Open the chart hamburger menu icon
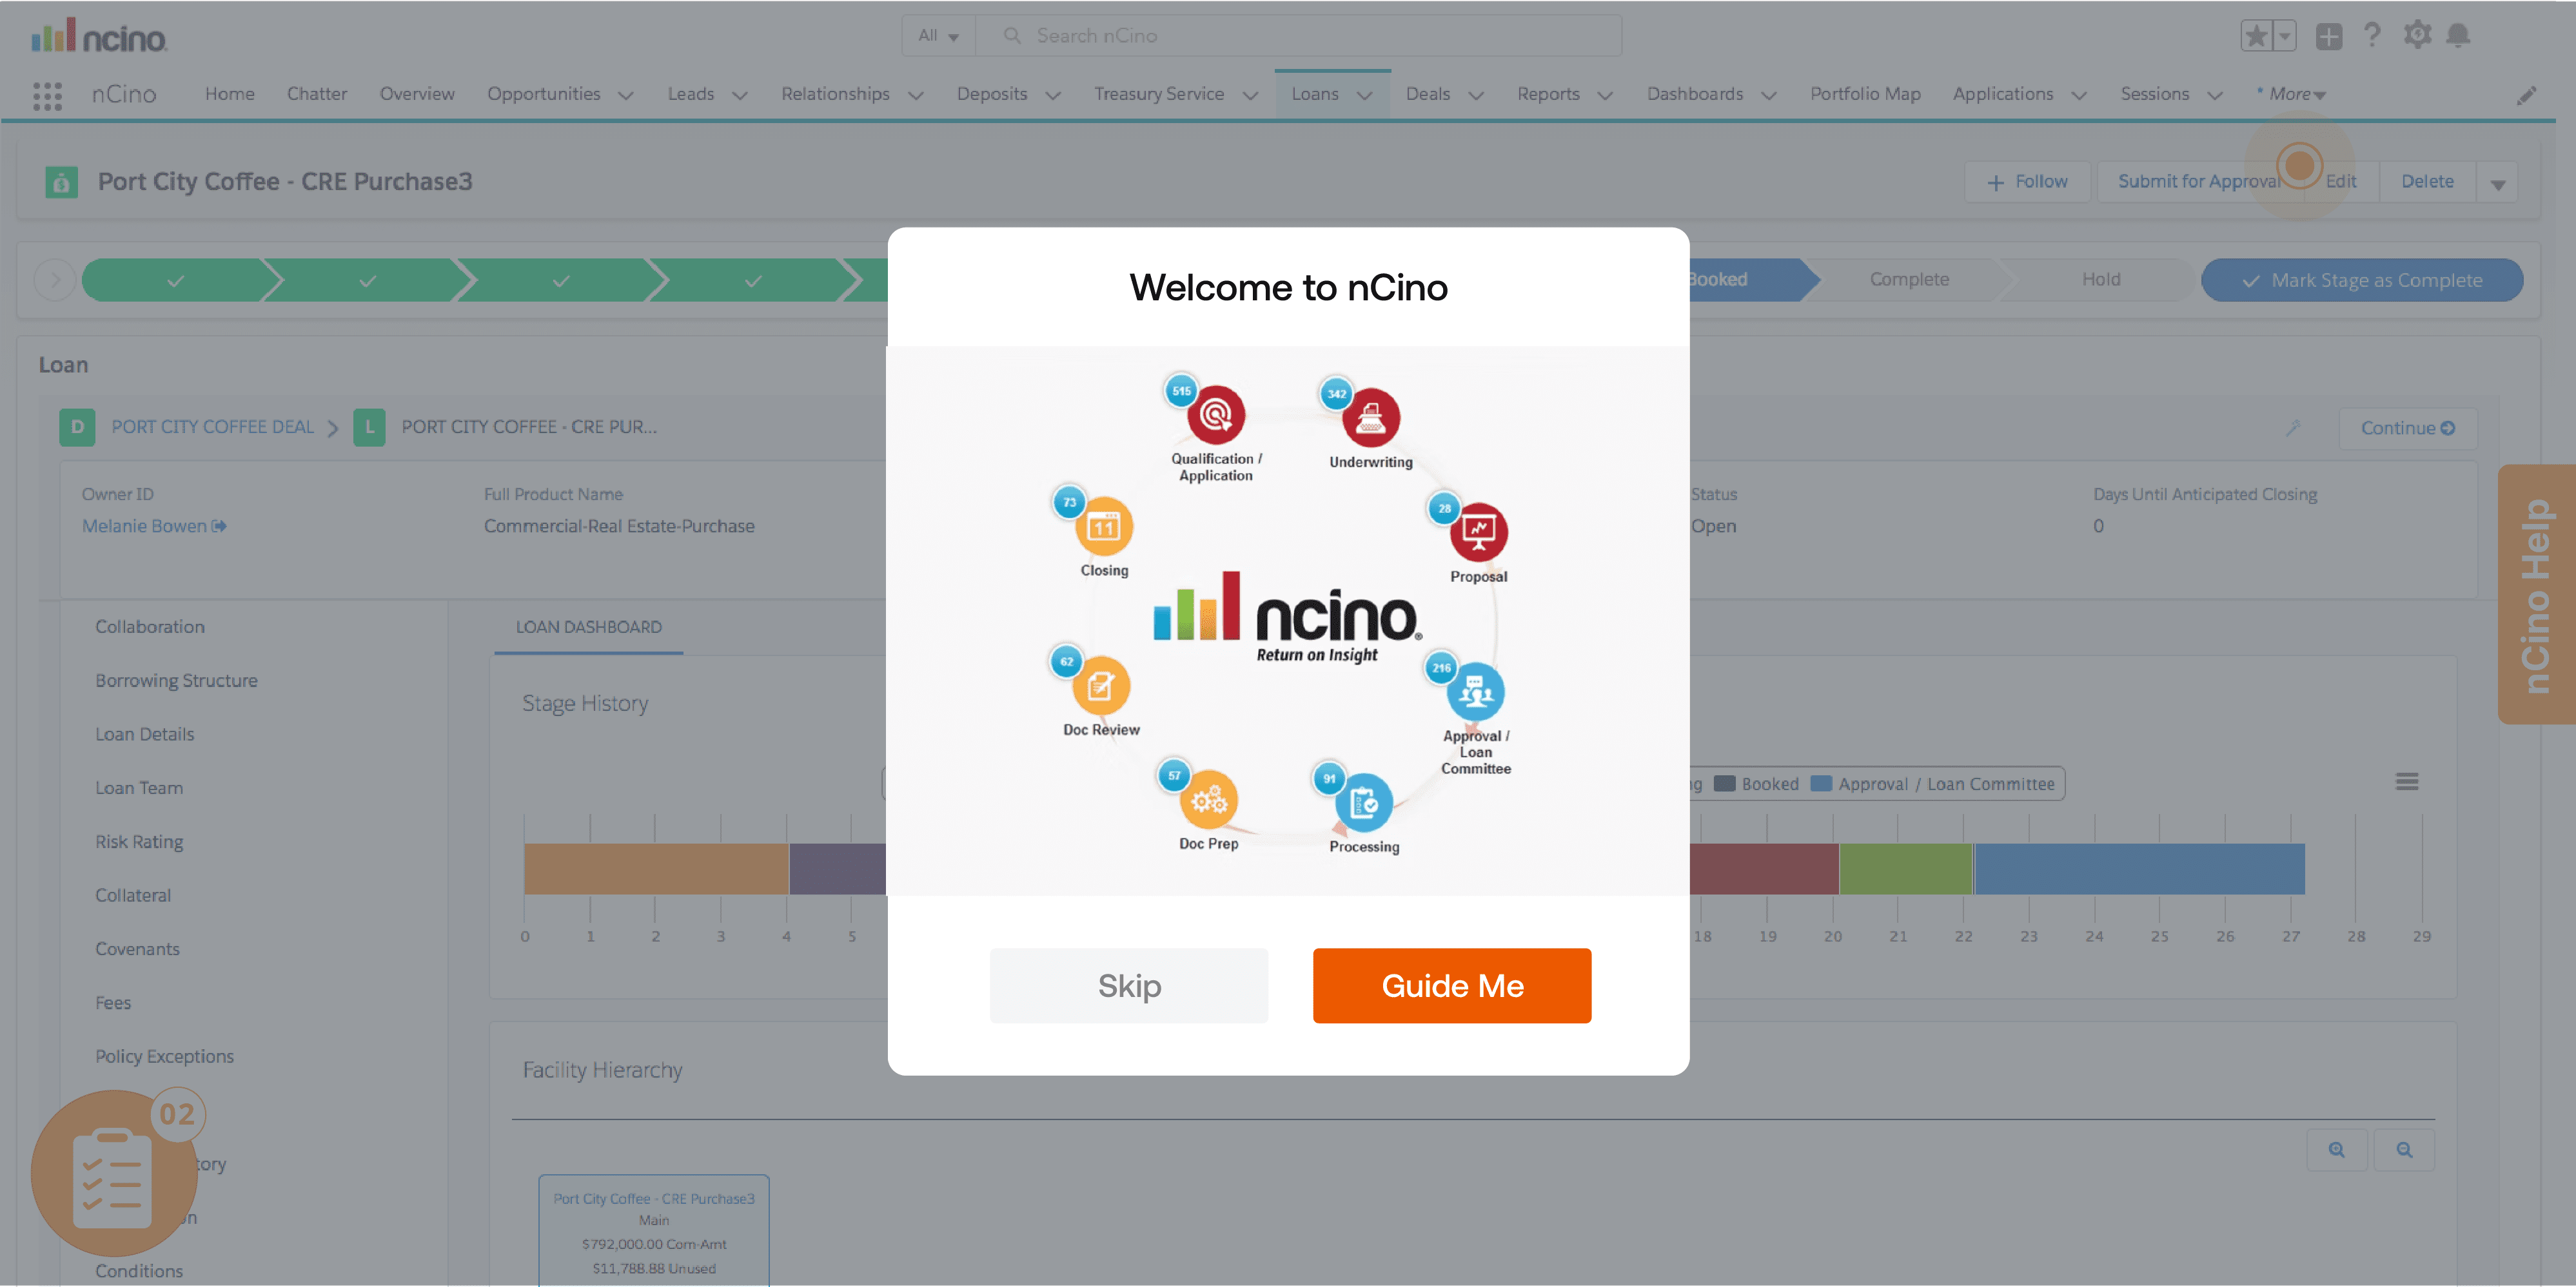The height and width of the screenshot is (1287, 2576). click(2406, 781)
